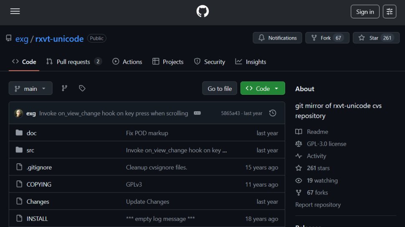
Task: Click Sign in button
Action: 365,12
